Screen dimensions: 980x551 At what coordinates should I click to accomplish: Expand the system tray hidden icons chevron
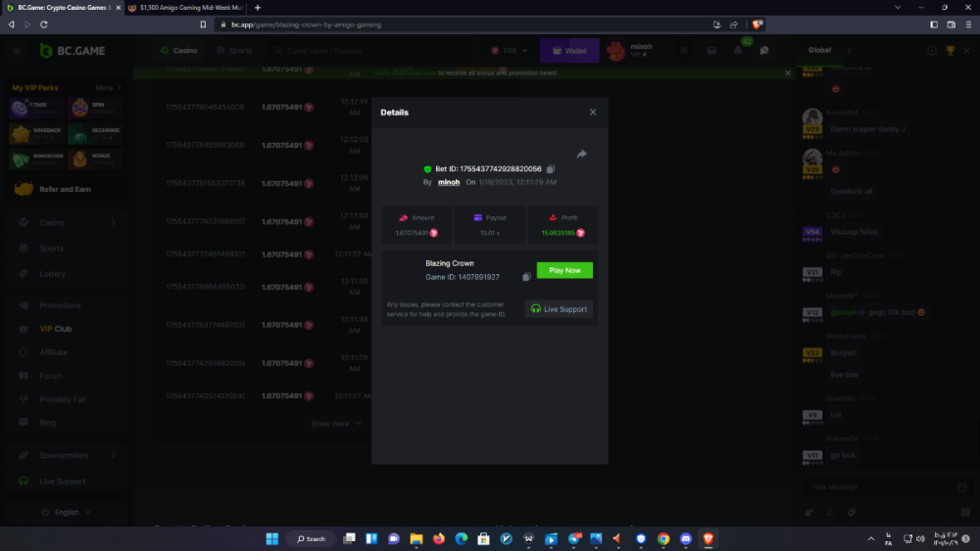pos(871,538)
